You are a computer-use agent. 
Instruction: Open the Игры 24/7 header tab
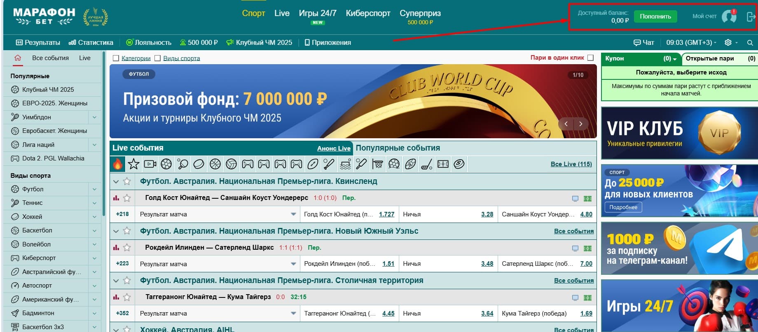pyautogui.click(x=318, y=13)
